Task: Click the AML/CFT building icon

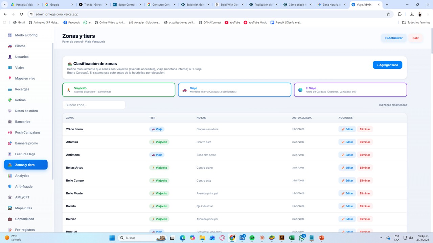Action: coord(10,197)
